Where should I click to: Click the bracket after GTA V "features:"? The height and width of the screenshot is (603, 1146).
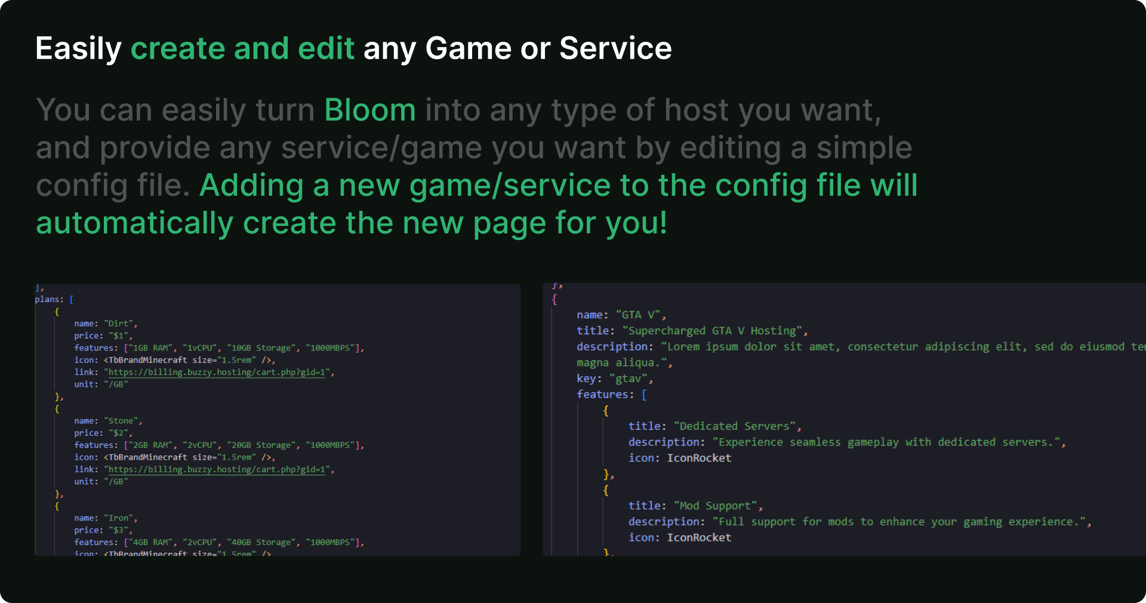(x=644, y=395)
